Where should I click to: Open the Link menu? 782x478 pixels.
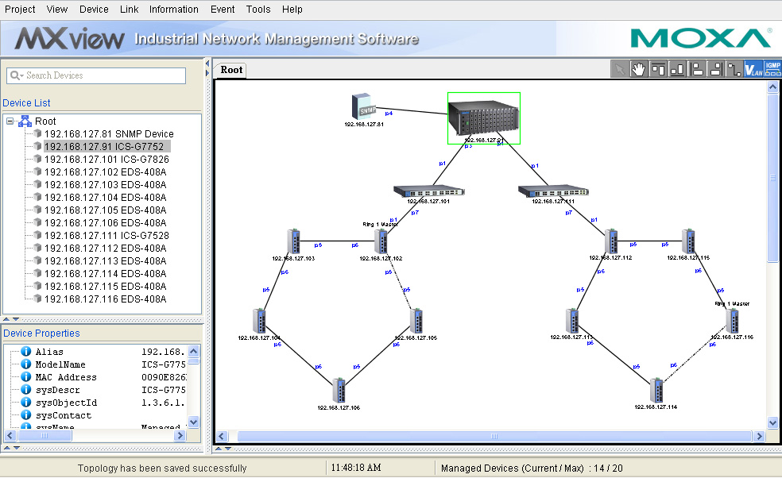point(130,10)
